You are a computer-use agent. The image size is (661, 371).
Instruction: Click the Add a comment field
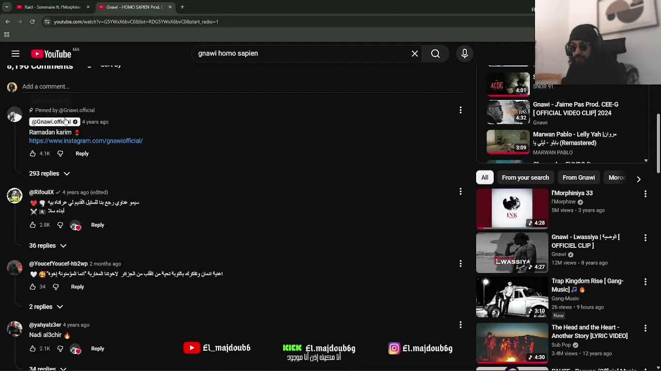click(x=242, y=87)
